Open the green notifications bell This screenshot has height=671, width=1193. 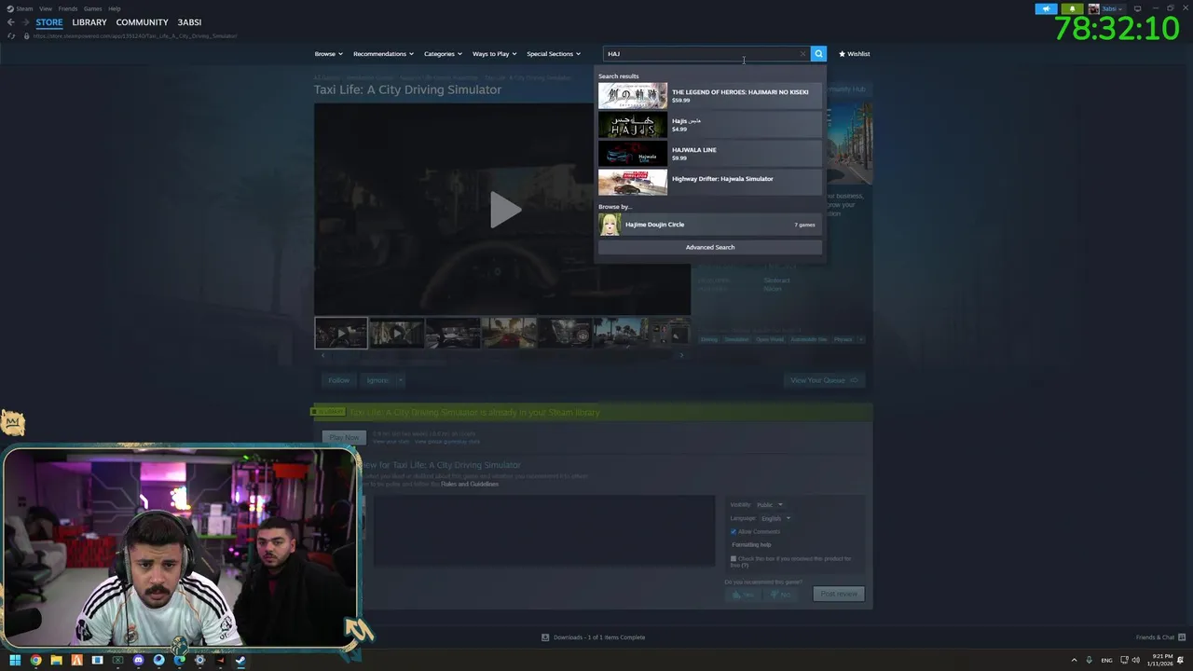coord(1072,8)
